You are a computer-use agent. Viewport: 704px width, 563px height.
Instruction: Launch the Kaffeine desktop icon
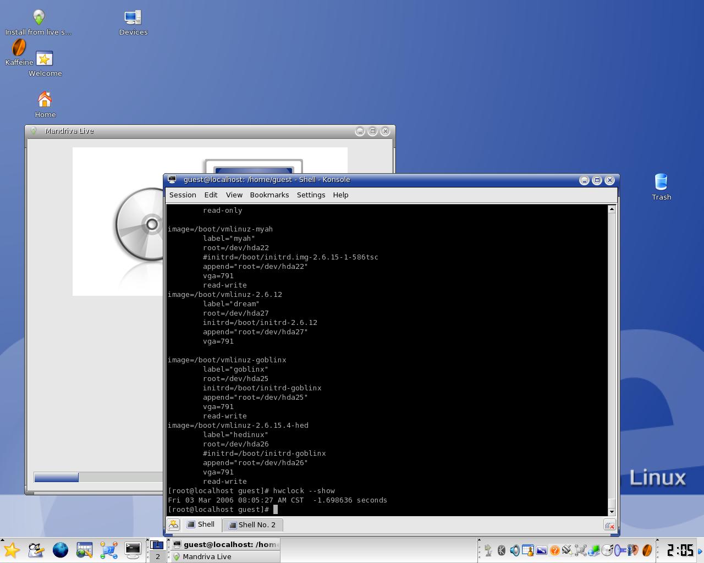coord(19,53)
